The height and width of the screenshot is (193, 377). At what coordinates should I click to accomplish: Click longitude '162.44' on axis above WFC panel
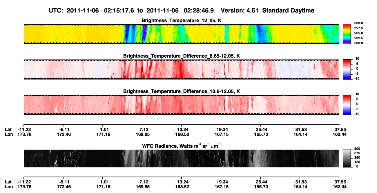pos(340,134)
